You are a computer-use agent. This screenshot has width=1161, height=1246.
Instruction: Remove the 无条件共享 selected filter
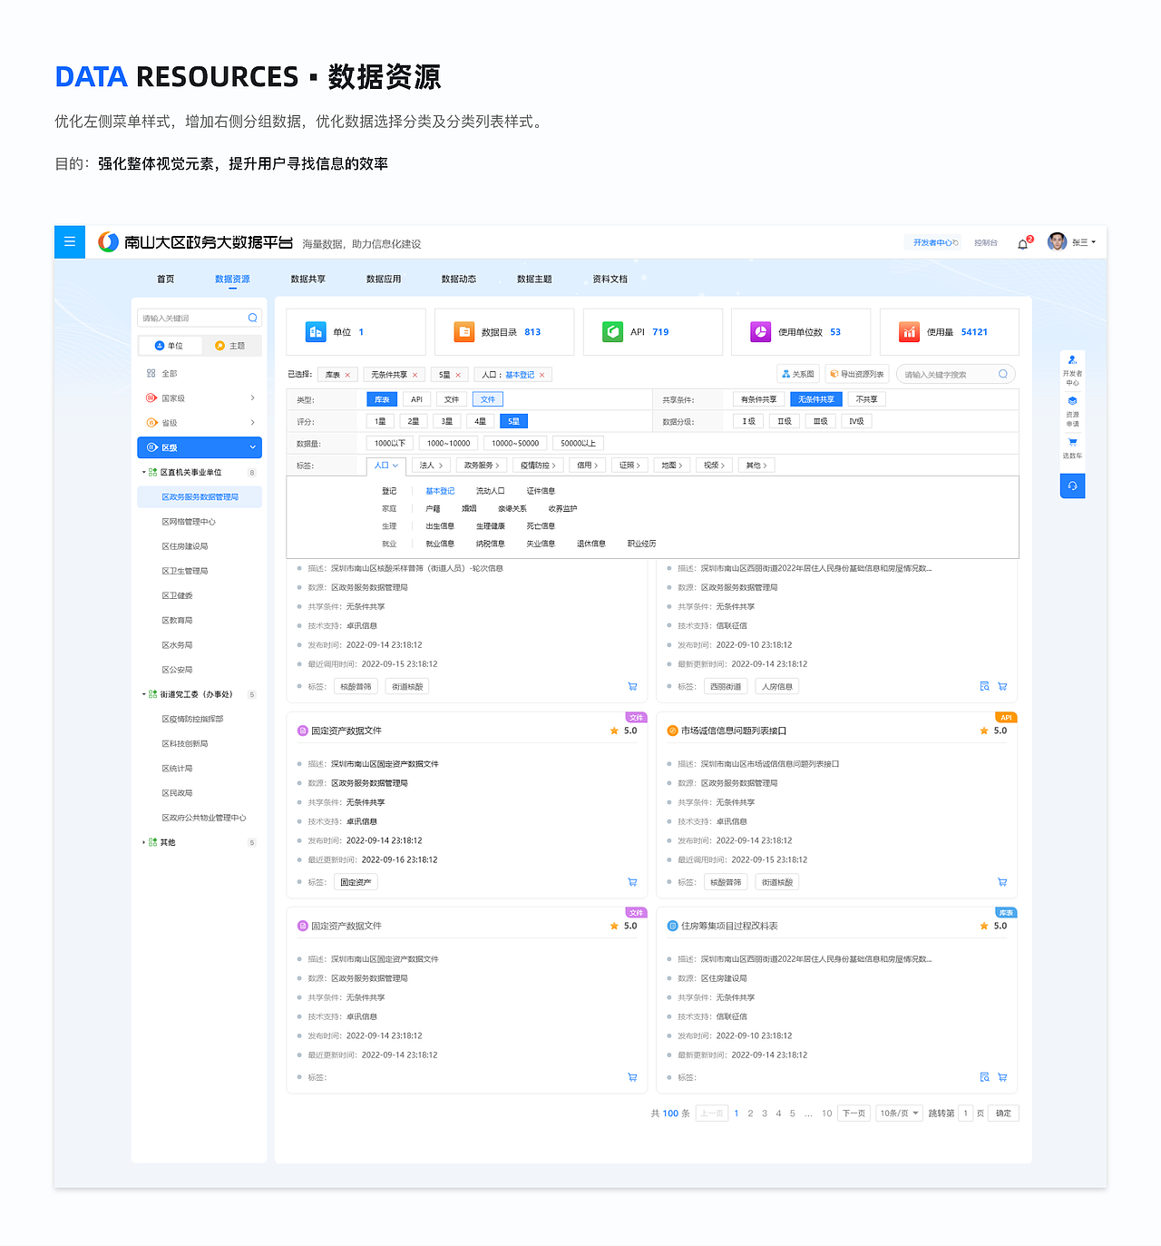pos(415,375)
